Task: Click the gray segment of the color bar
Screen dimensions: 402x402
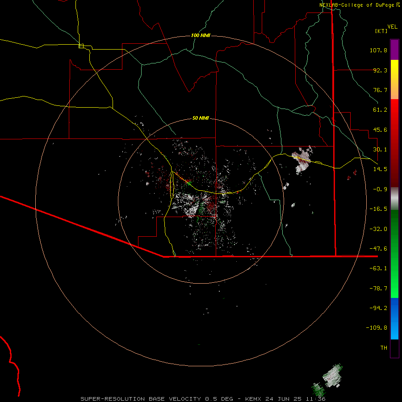Action: click(x=394, y=199)
